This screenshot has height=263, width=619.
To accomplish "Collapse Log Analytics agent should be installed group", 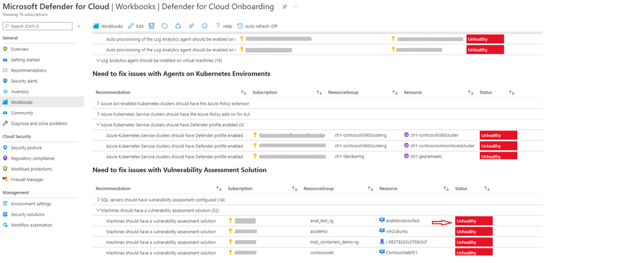I will [98, 61].
